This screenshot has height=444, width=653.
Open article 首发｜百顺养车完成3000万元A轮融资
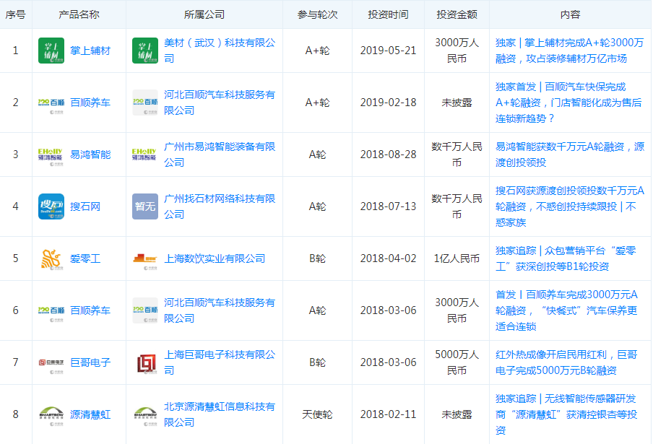pos(567,310)
